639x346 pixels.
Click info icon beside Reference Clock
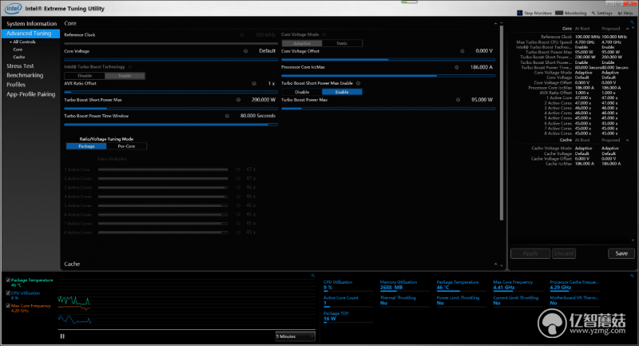(x=242, y=35)
